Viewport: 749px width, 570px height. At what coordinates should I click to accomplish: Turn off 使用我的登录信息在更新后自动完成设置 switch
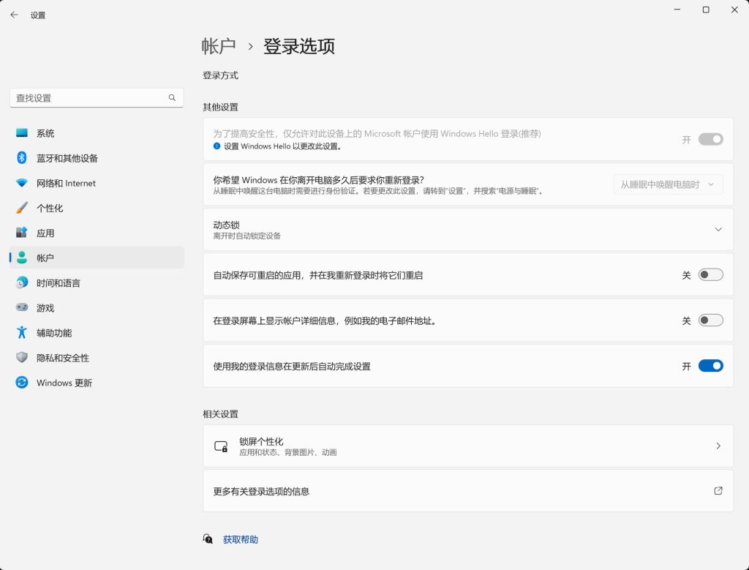[710, 366]
